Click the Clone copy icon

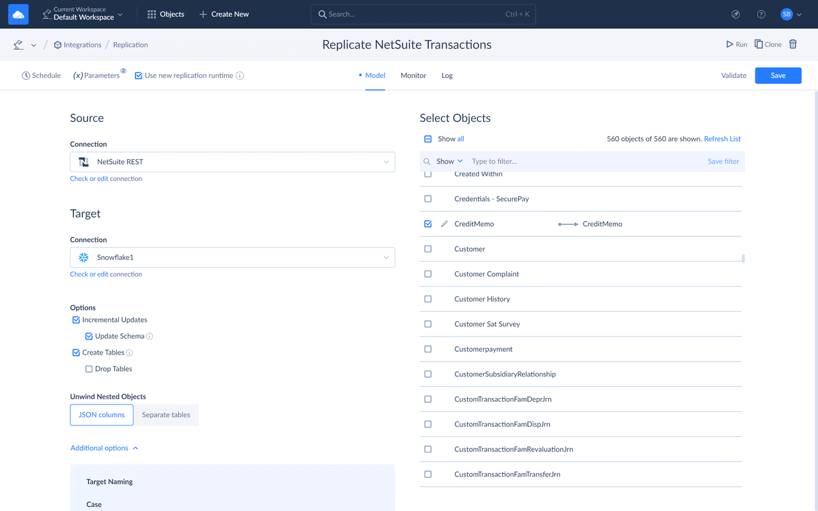pos(759,44)
